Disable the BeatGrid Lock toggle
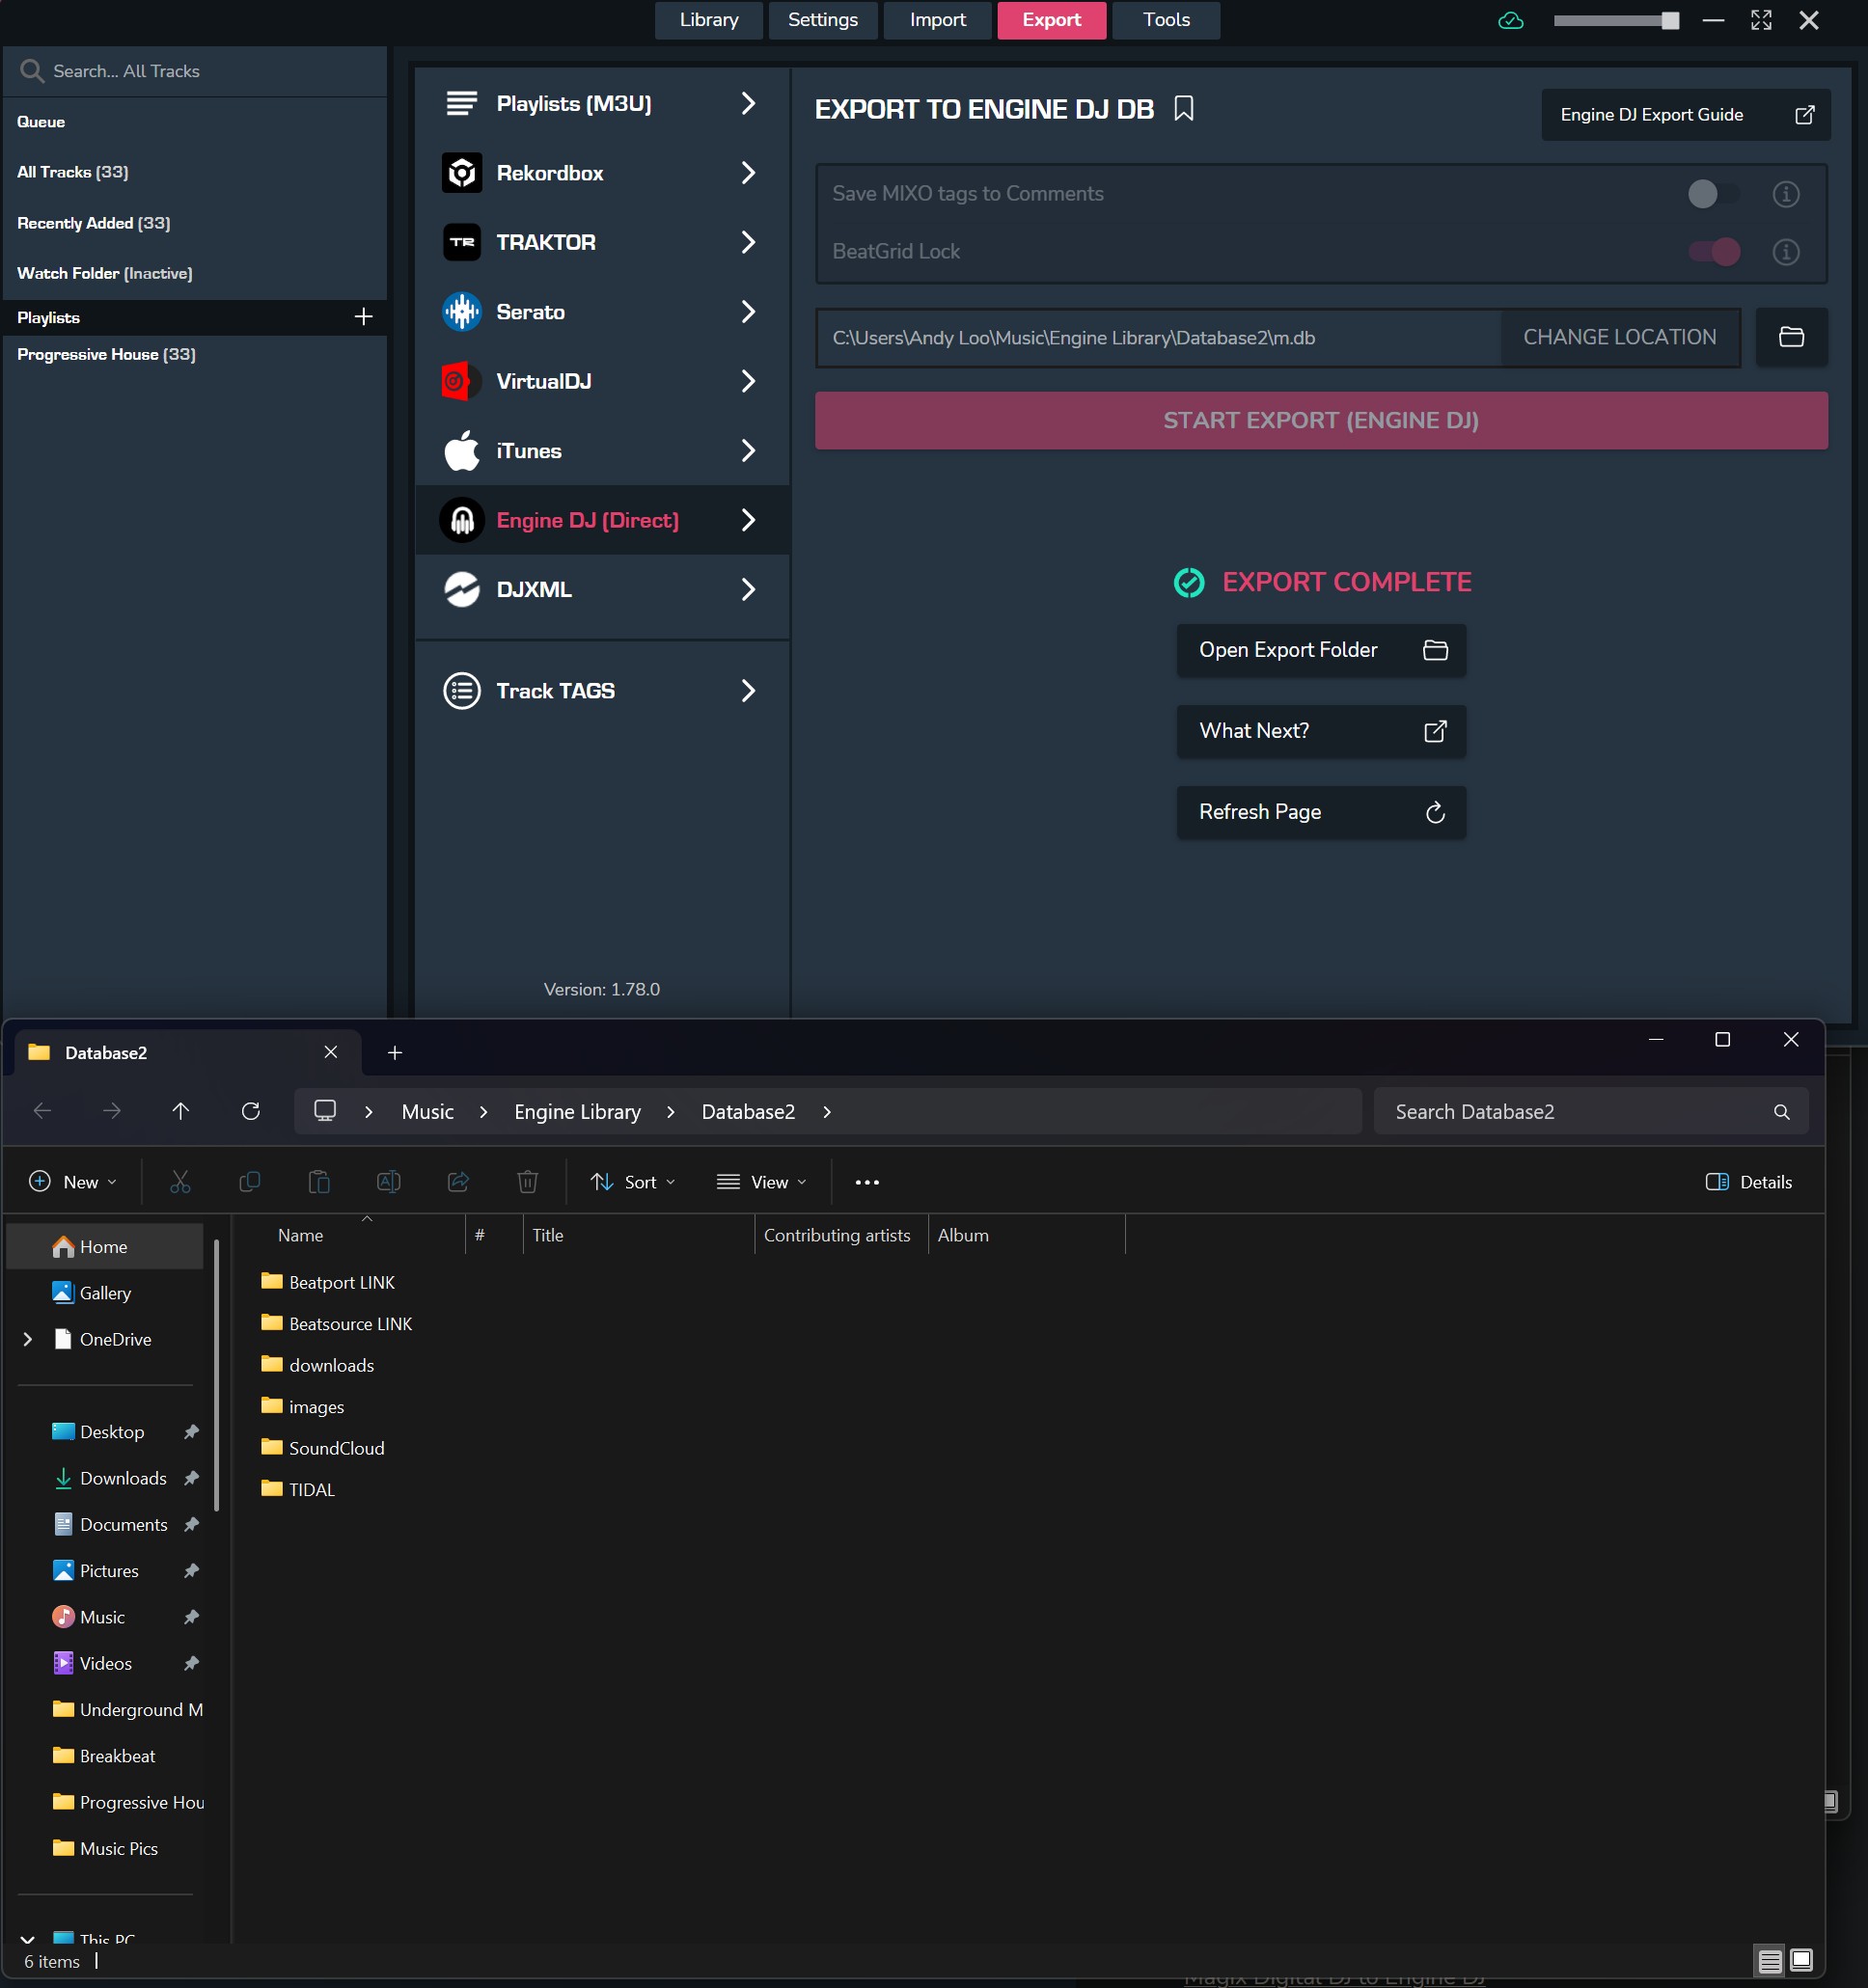Screen dimensions: 1868x1988 tap(1714, 252)
